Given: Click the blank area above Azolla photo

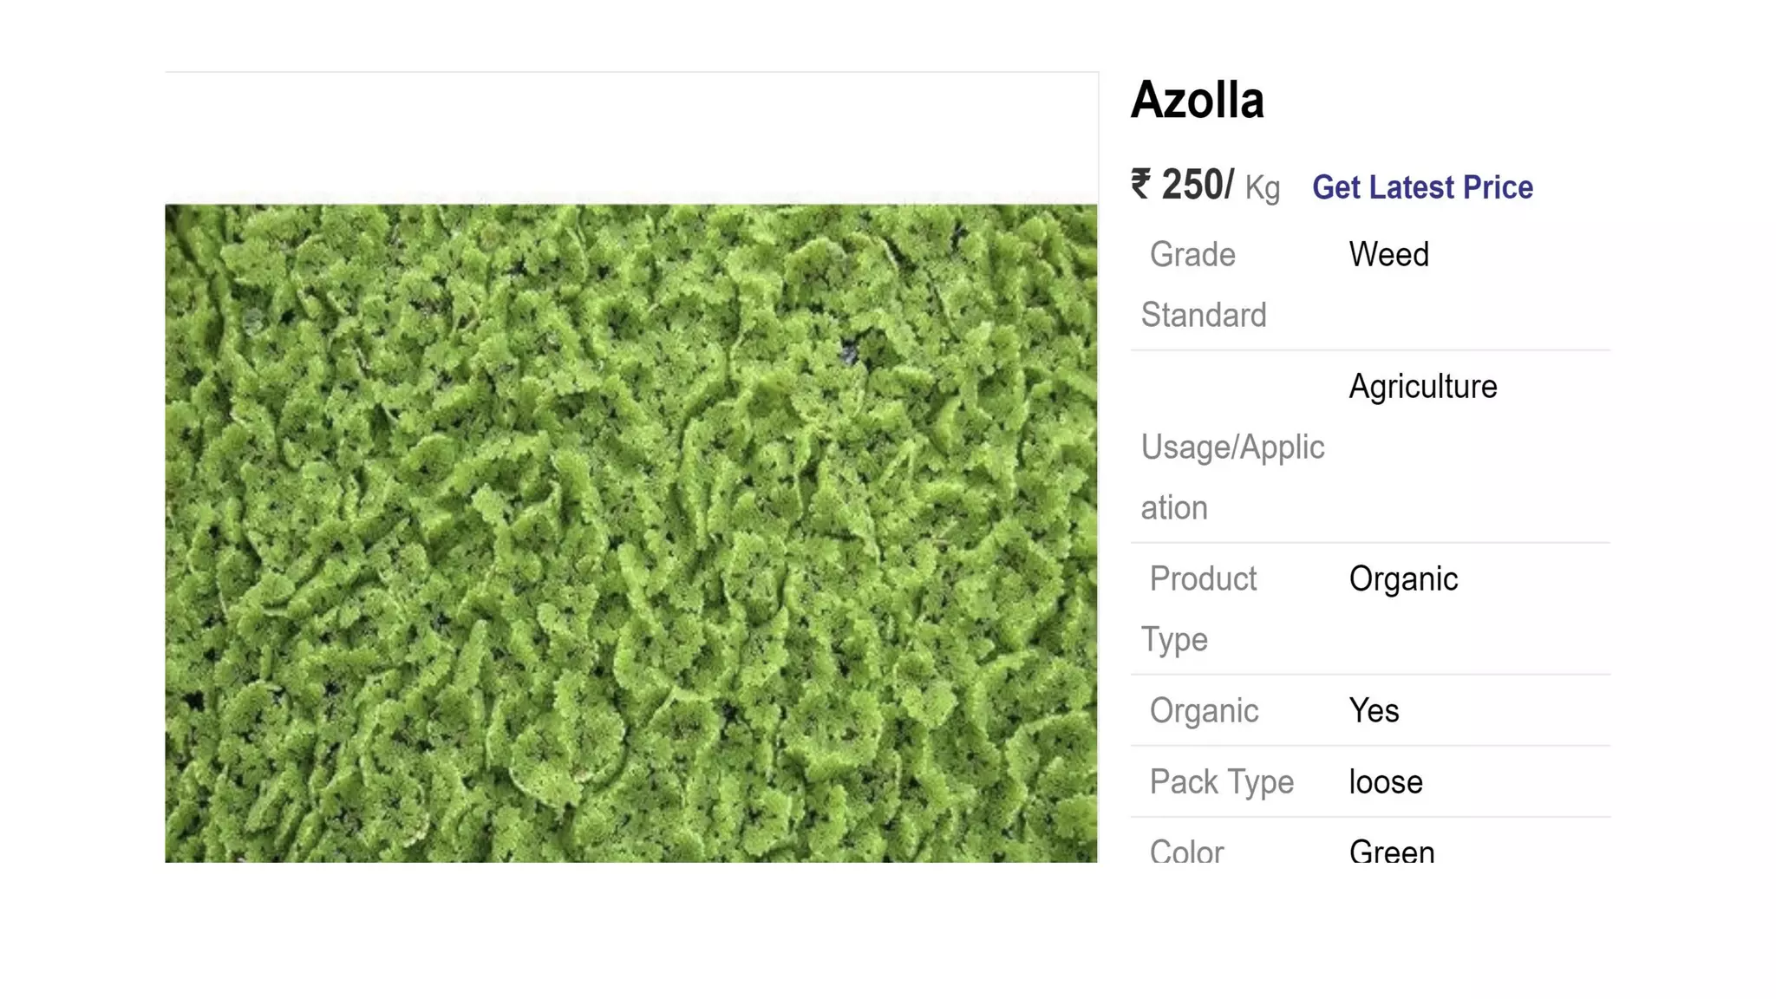Looking at the screenshot, I should point(630,139).
